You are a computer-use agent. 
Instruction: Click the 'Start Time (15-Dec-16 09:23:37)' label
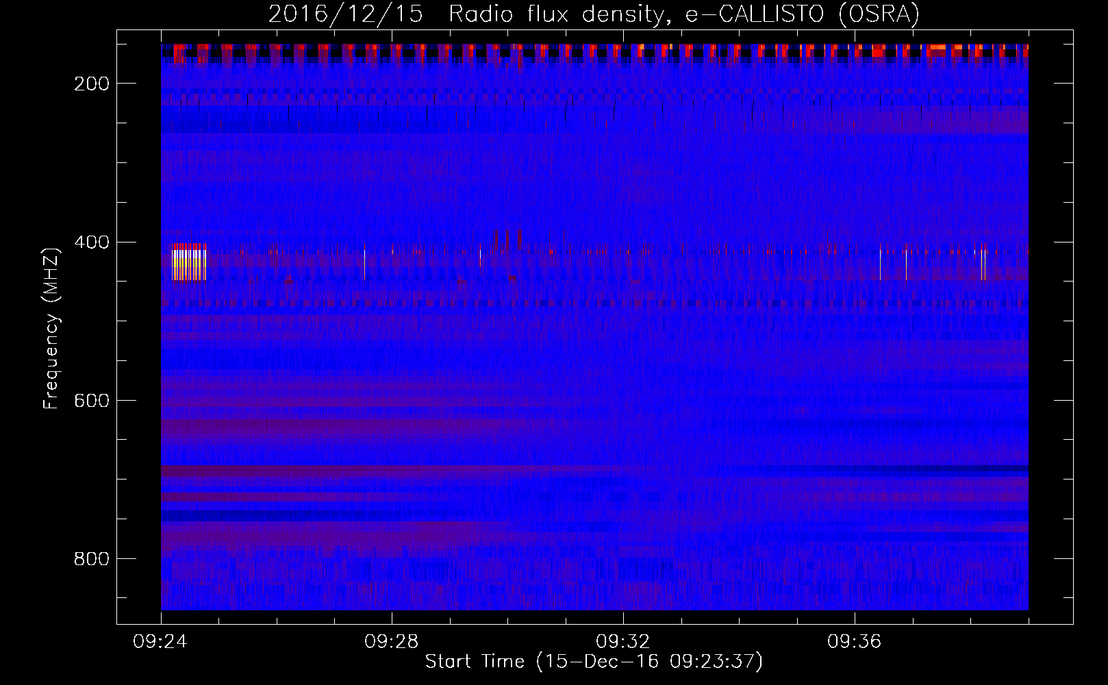(594, 662)
